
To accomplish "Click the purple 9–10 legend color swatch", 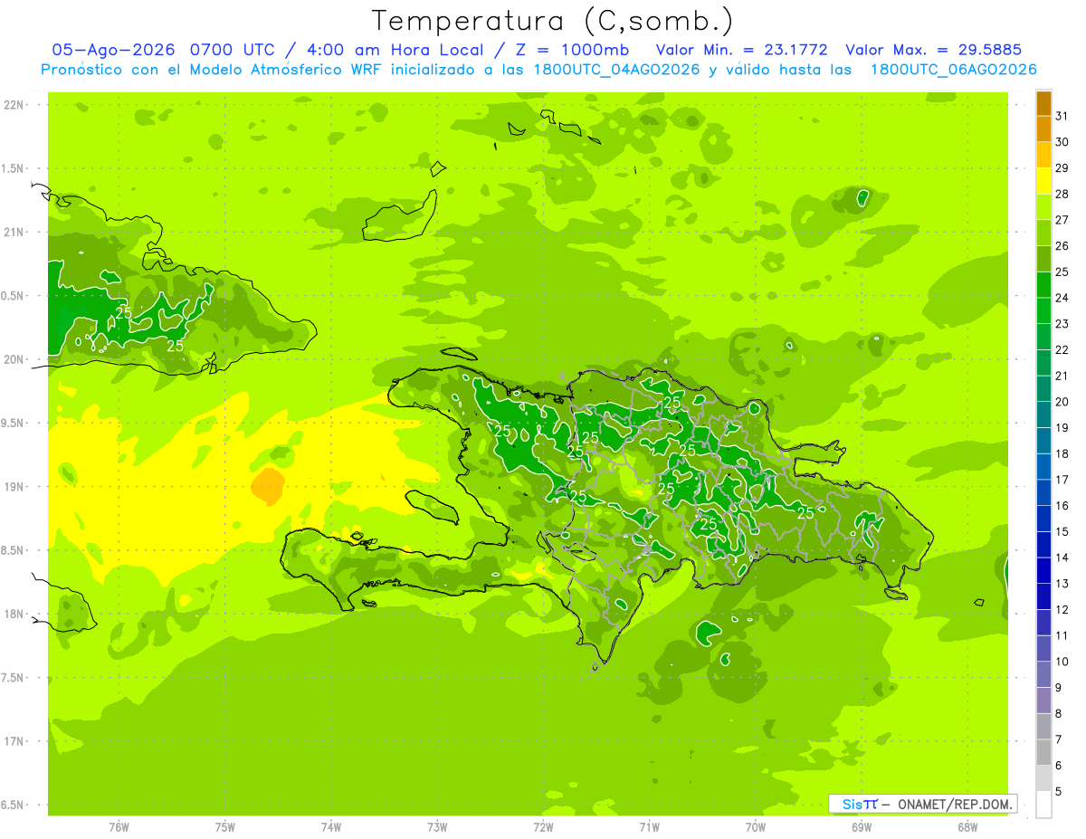I will coord(1043,675).
